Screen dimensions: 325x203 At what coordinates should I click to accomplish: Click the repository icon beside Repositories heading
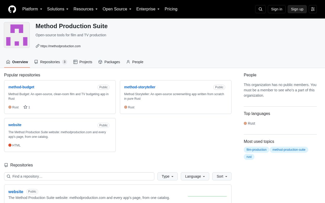6,165
